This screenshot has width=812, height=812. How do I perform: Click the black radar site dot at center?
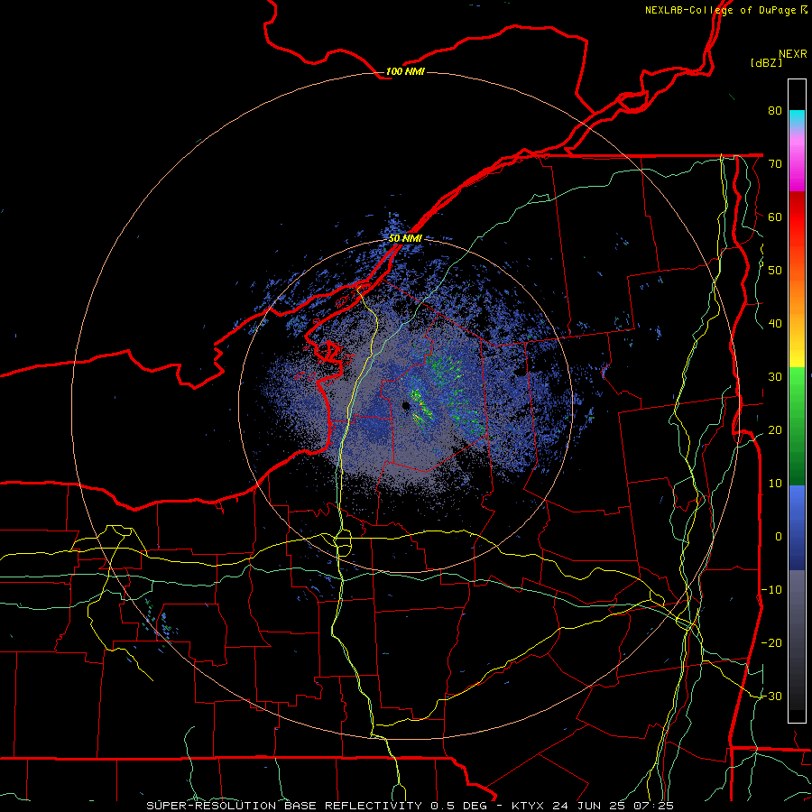[406, 405]
